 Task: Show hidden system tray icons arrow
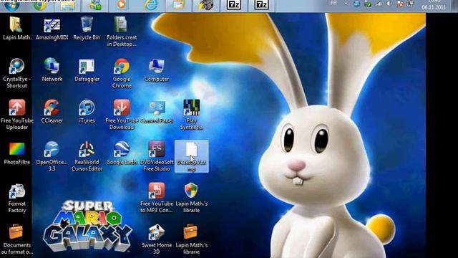[346, 4]
